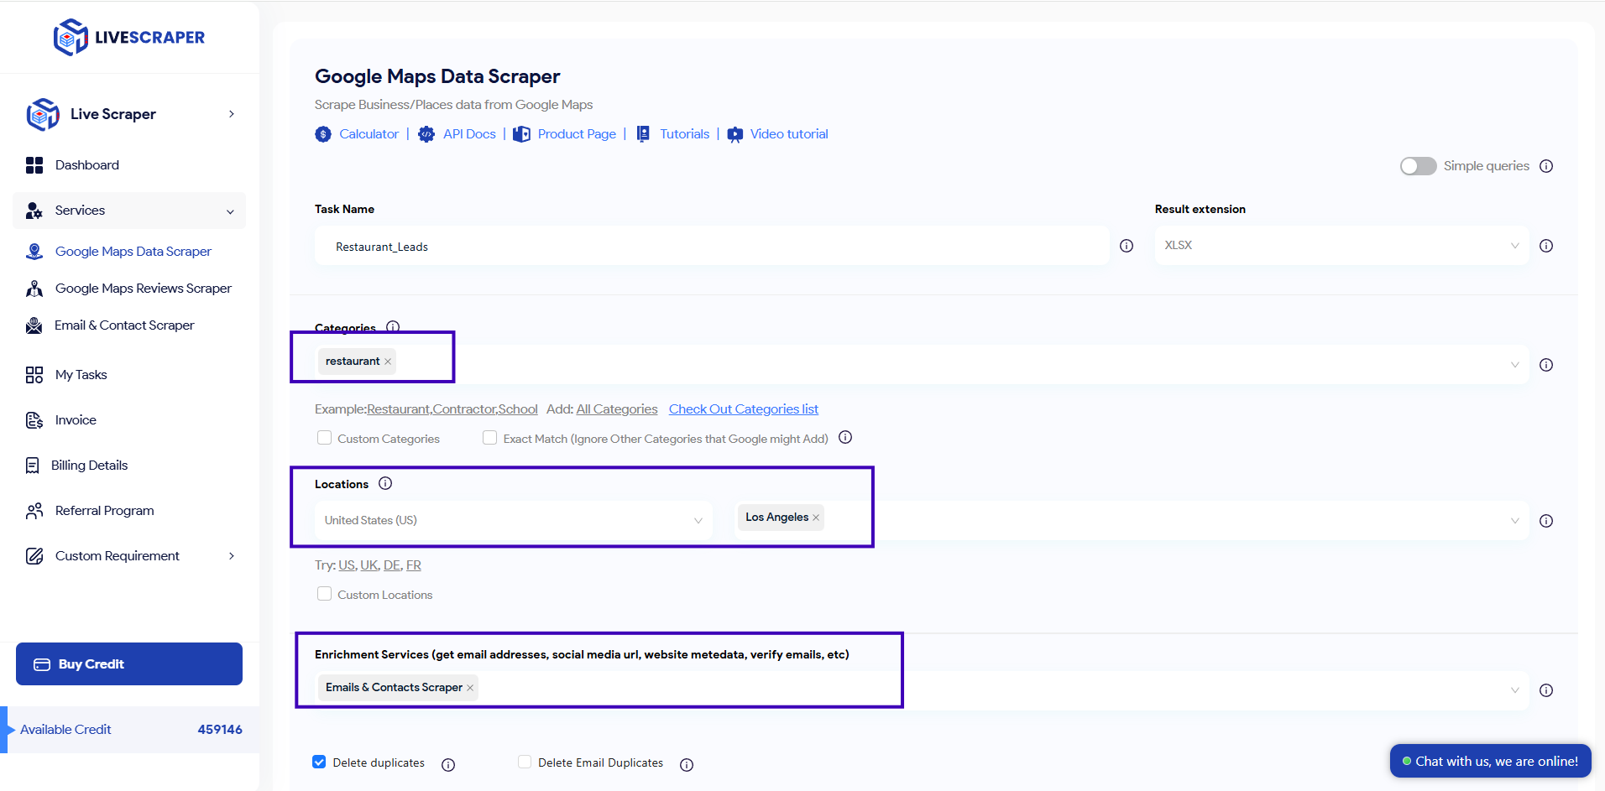Click the info icon right of the Locations field
Image resolution: width=1605 pixels, height=791 pixels.
tap(1546, 521)
